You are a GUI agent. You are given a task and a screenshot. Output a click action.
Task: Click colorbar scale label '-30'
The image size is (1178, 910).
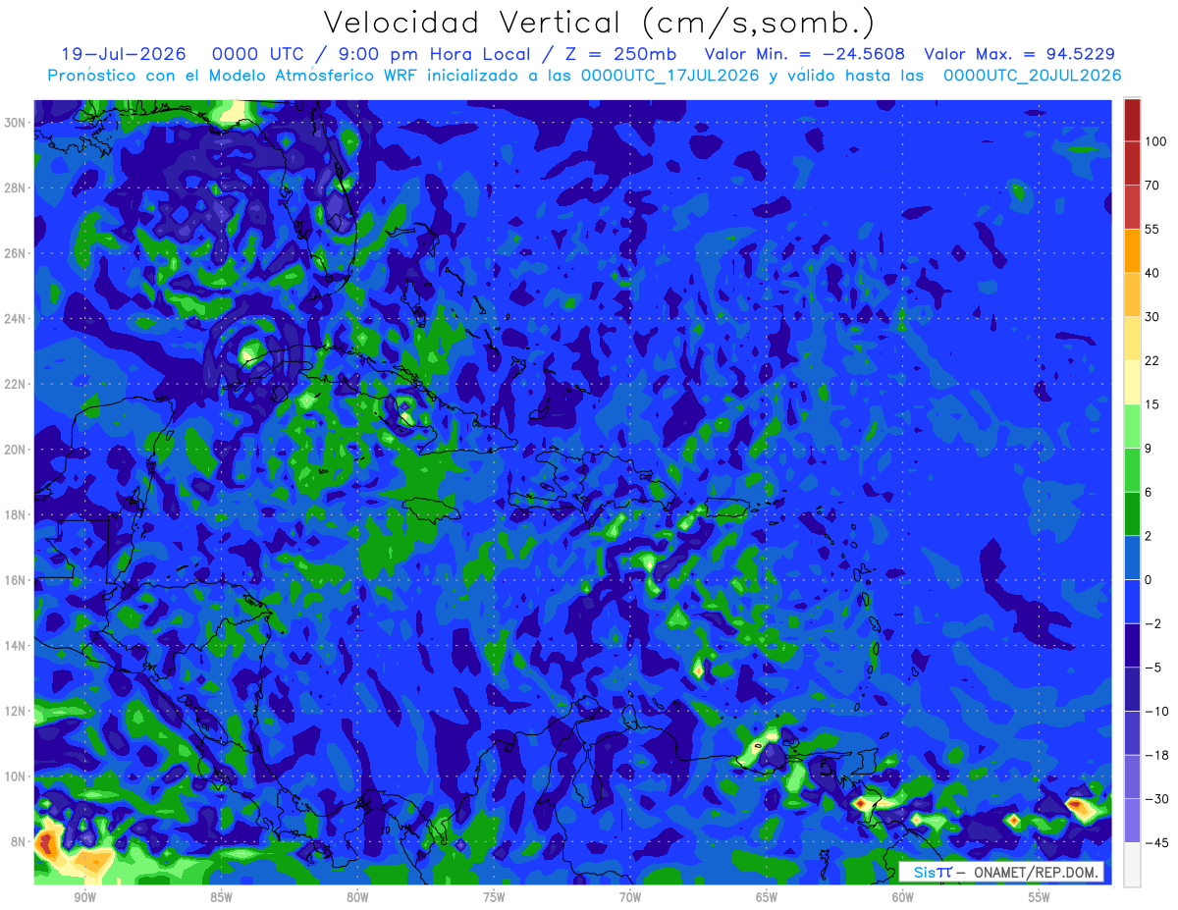point(1155,799)
